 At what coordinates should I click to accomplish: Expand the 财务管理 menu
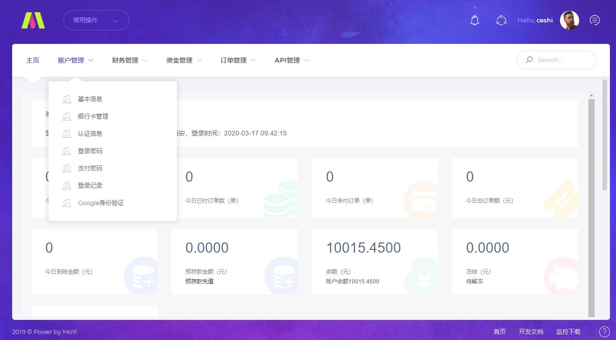point(129,60)
